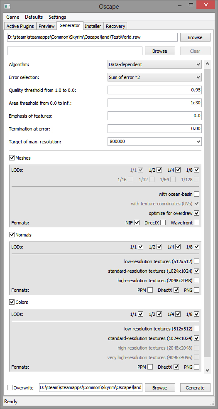Click the scrollbar down arrow

[208, 370]
